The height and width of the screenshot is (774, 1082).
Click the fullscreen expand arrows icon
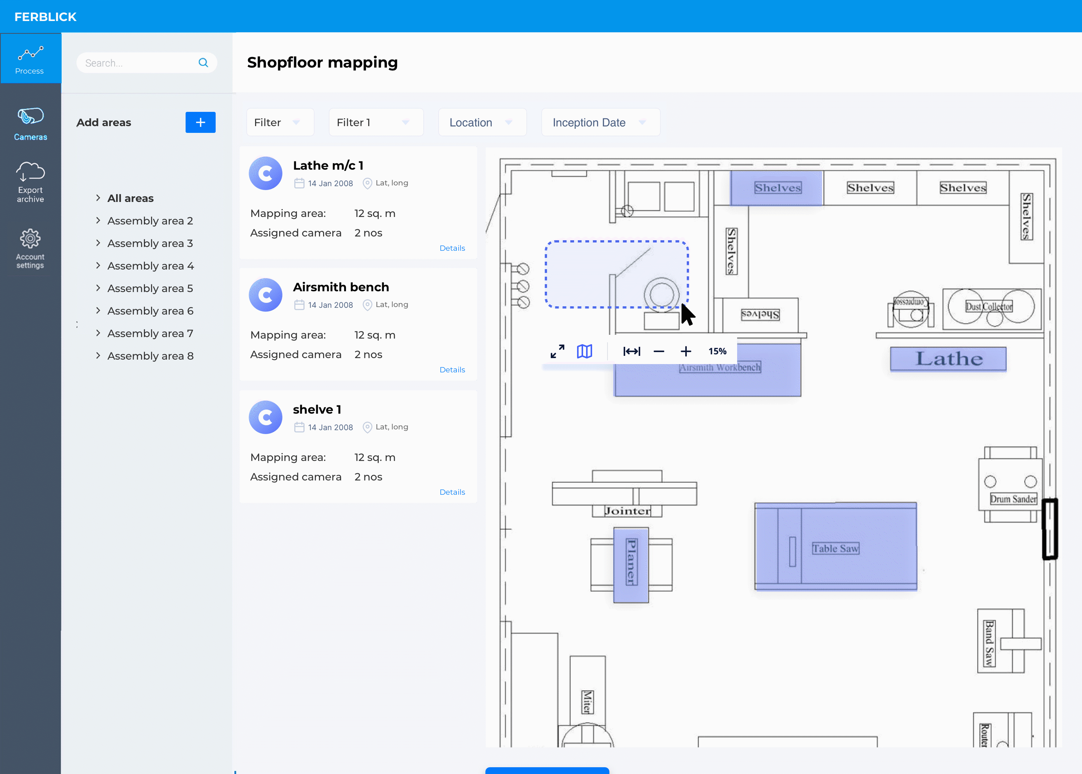(557, 351)
